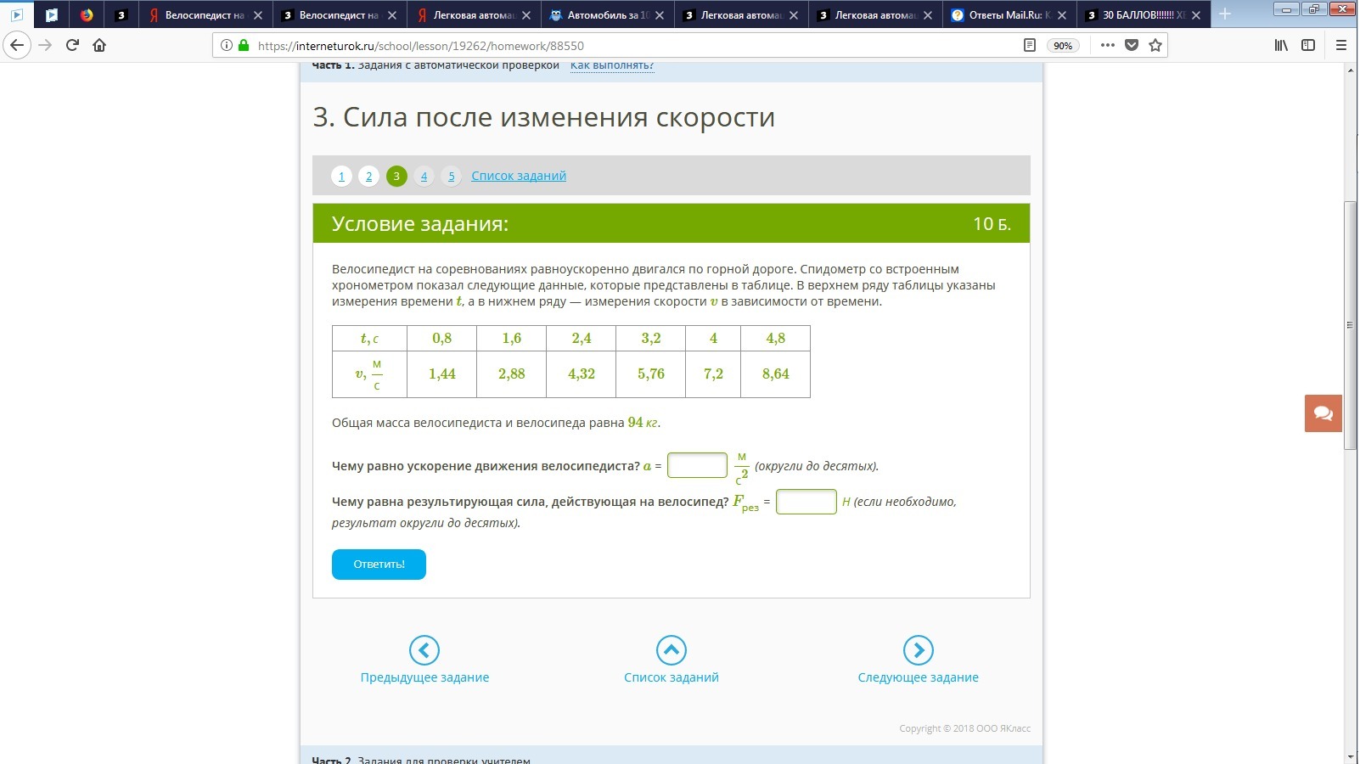Save page to Pocket icon

tap(1131, 45)
